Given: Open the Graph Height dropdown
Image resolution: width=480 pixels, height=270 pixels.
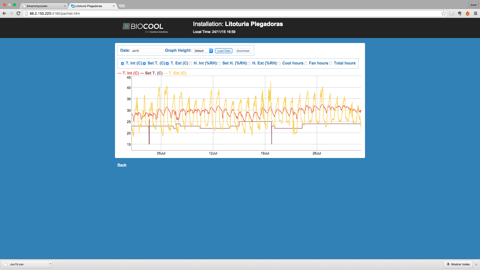Looking at the screenshot, I should [x=203, y=51].
